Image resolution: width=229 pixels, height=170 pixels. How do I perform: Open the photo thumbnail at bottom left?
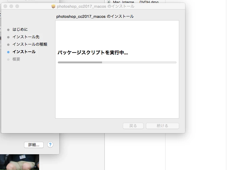pyautogui.click(x=19, y=162)
